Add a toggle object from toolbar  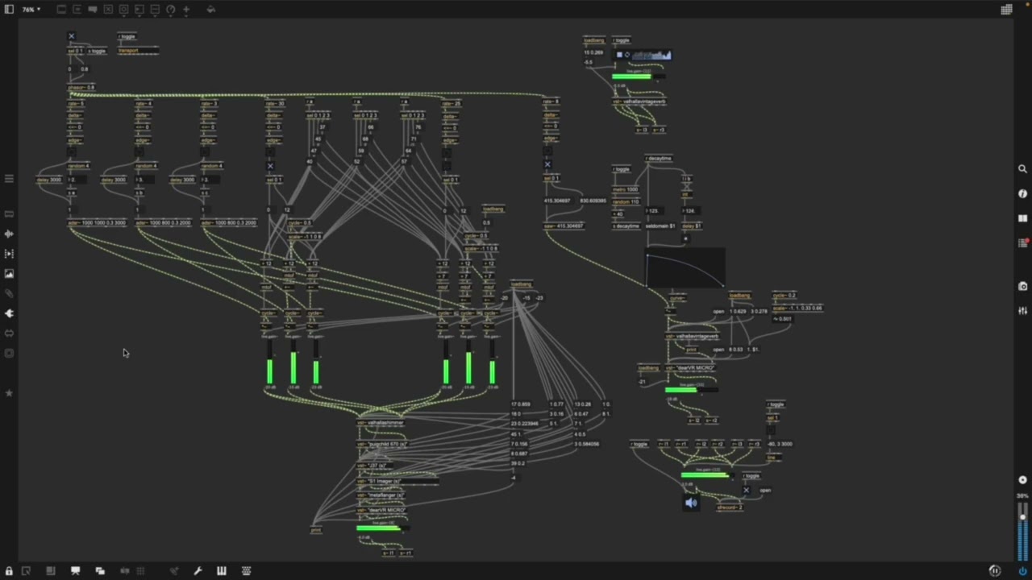click(108, 10)
